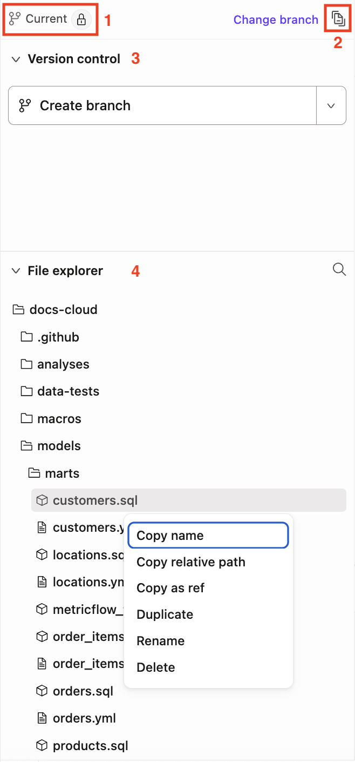Open the analyses folder

63,364
